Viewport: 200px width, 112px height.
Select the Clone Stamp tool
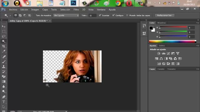click(x=3, y=67)
